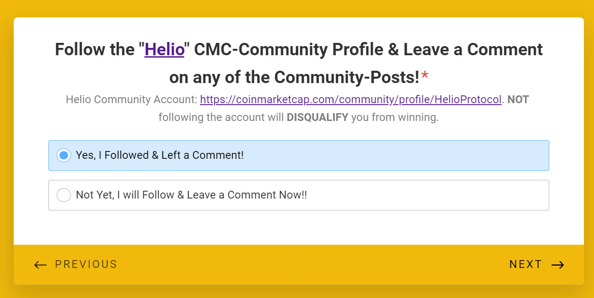Go back using the PREVIOUS button
Viewport: 594px width, 298px height.
86,265
